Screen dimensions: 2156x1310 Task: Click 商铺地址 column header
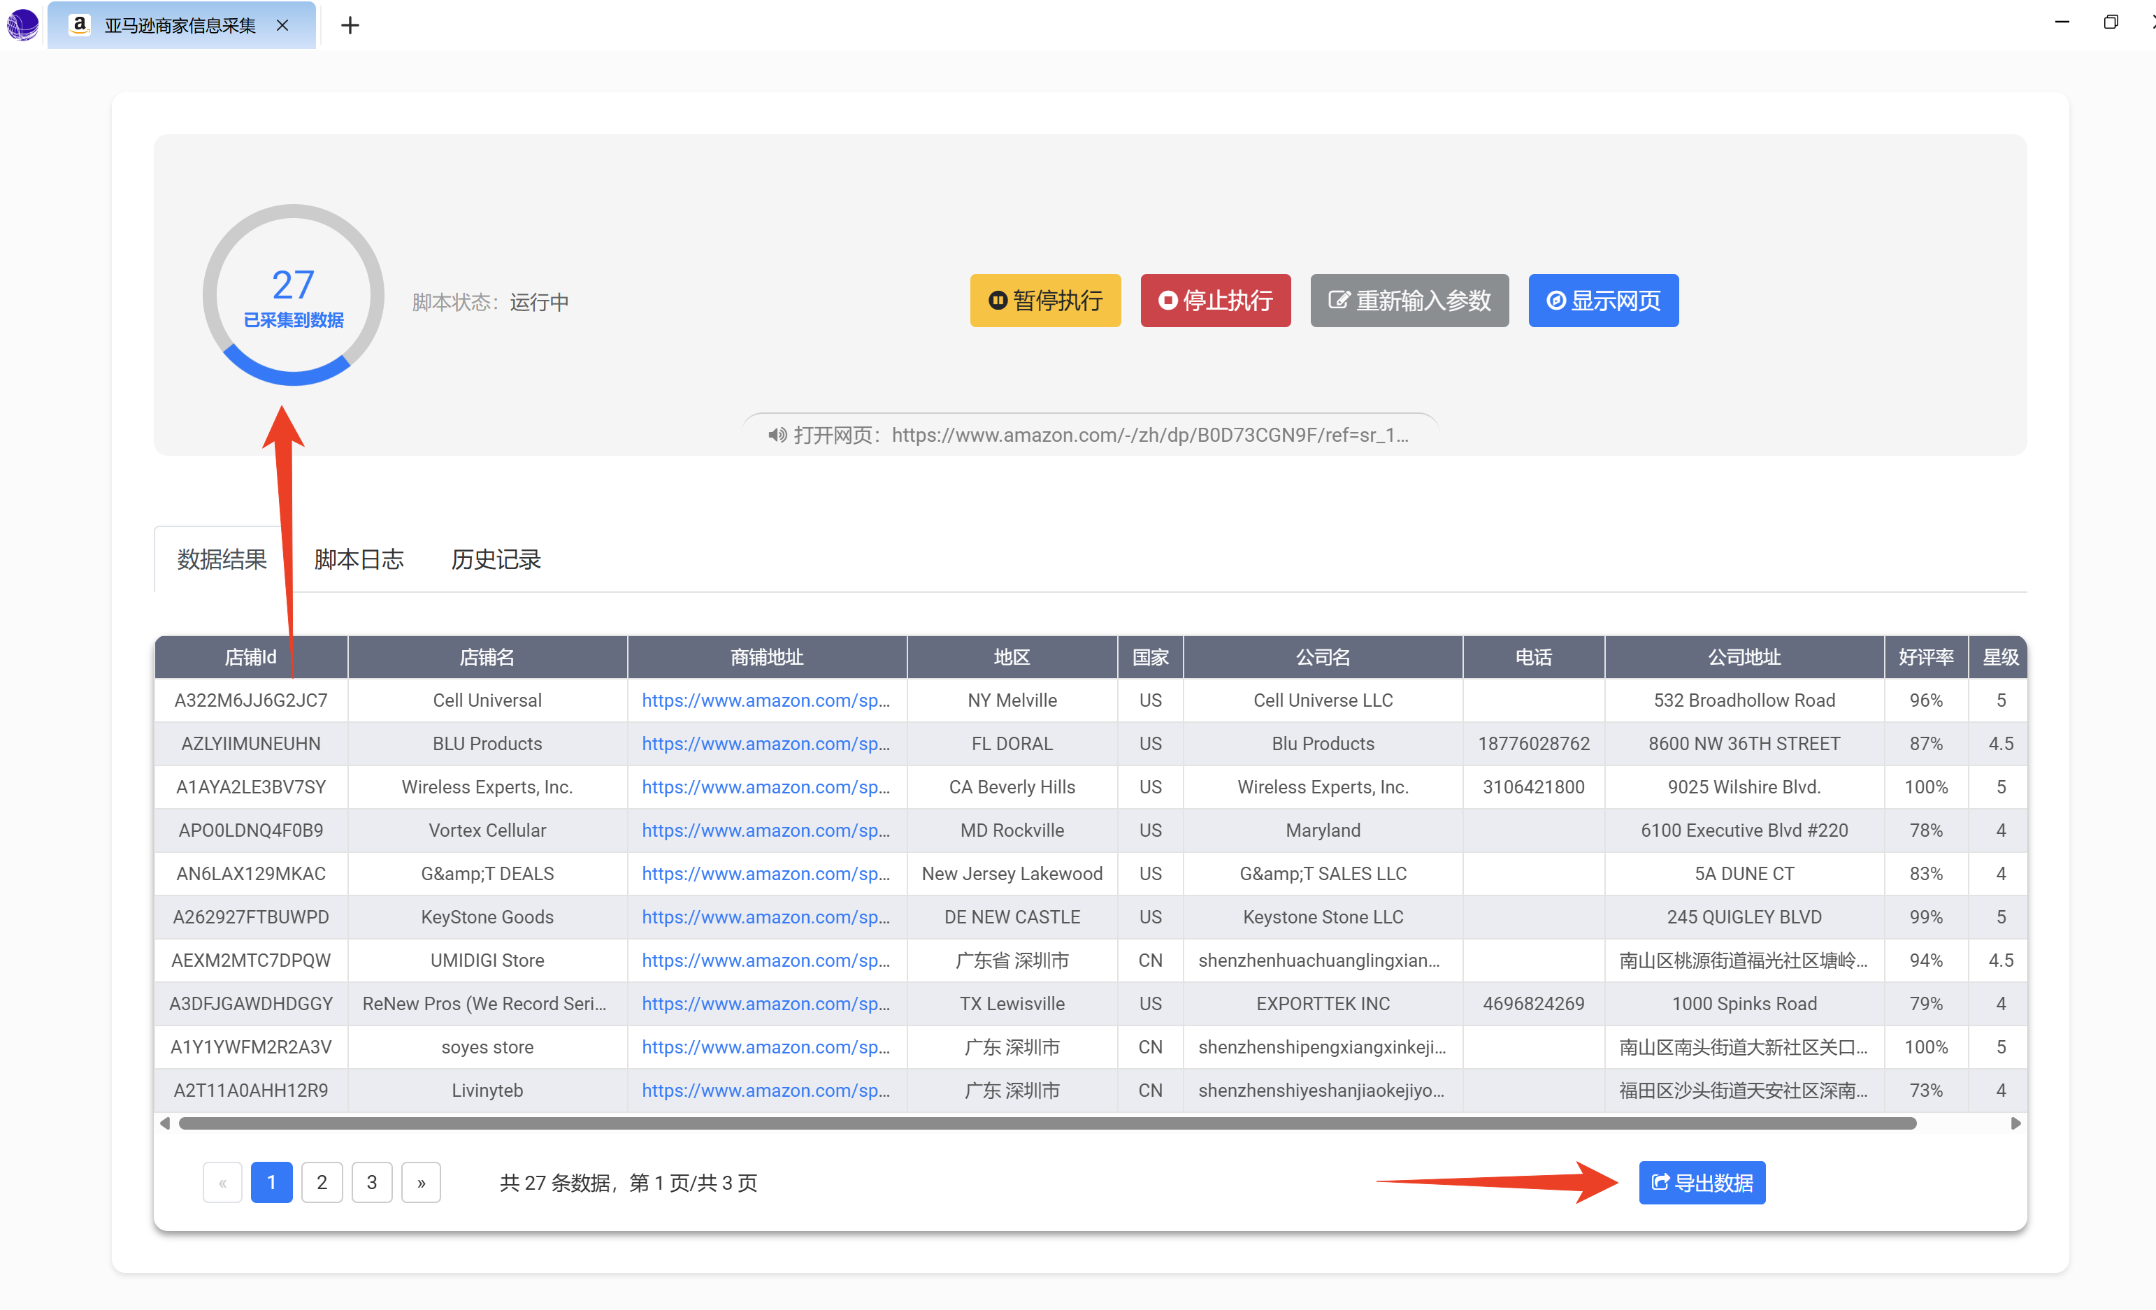point(766,657)
